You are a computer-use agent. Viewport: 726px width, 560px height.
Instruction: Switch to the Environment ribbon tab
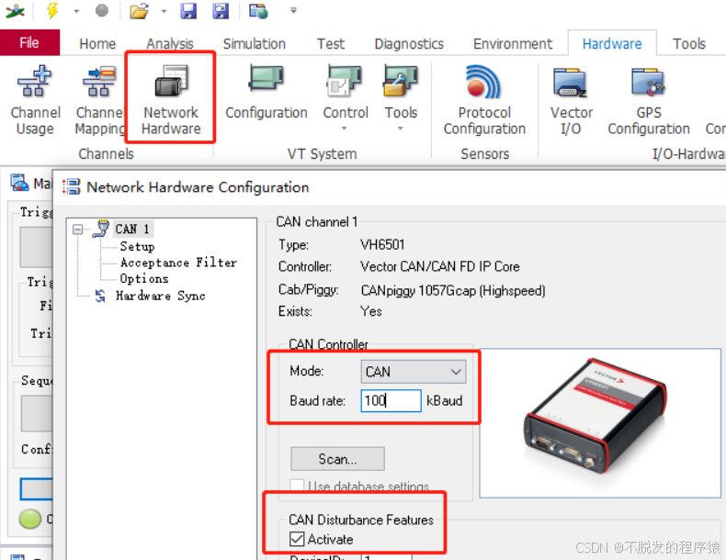click(x=513, y=43)
